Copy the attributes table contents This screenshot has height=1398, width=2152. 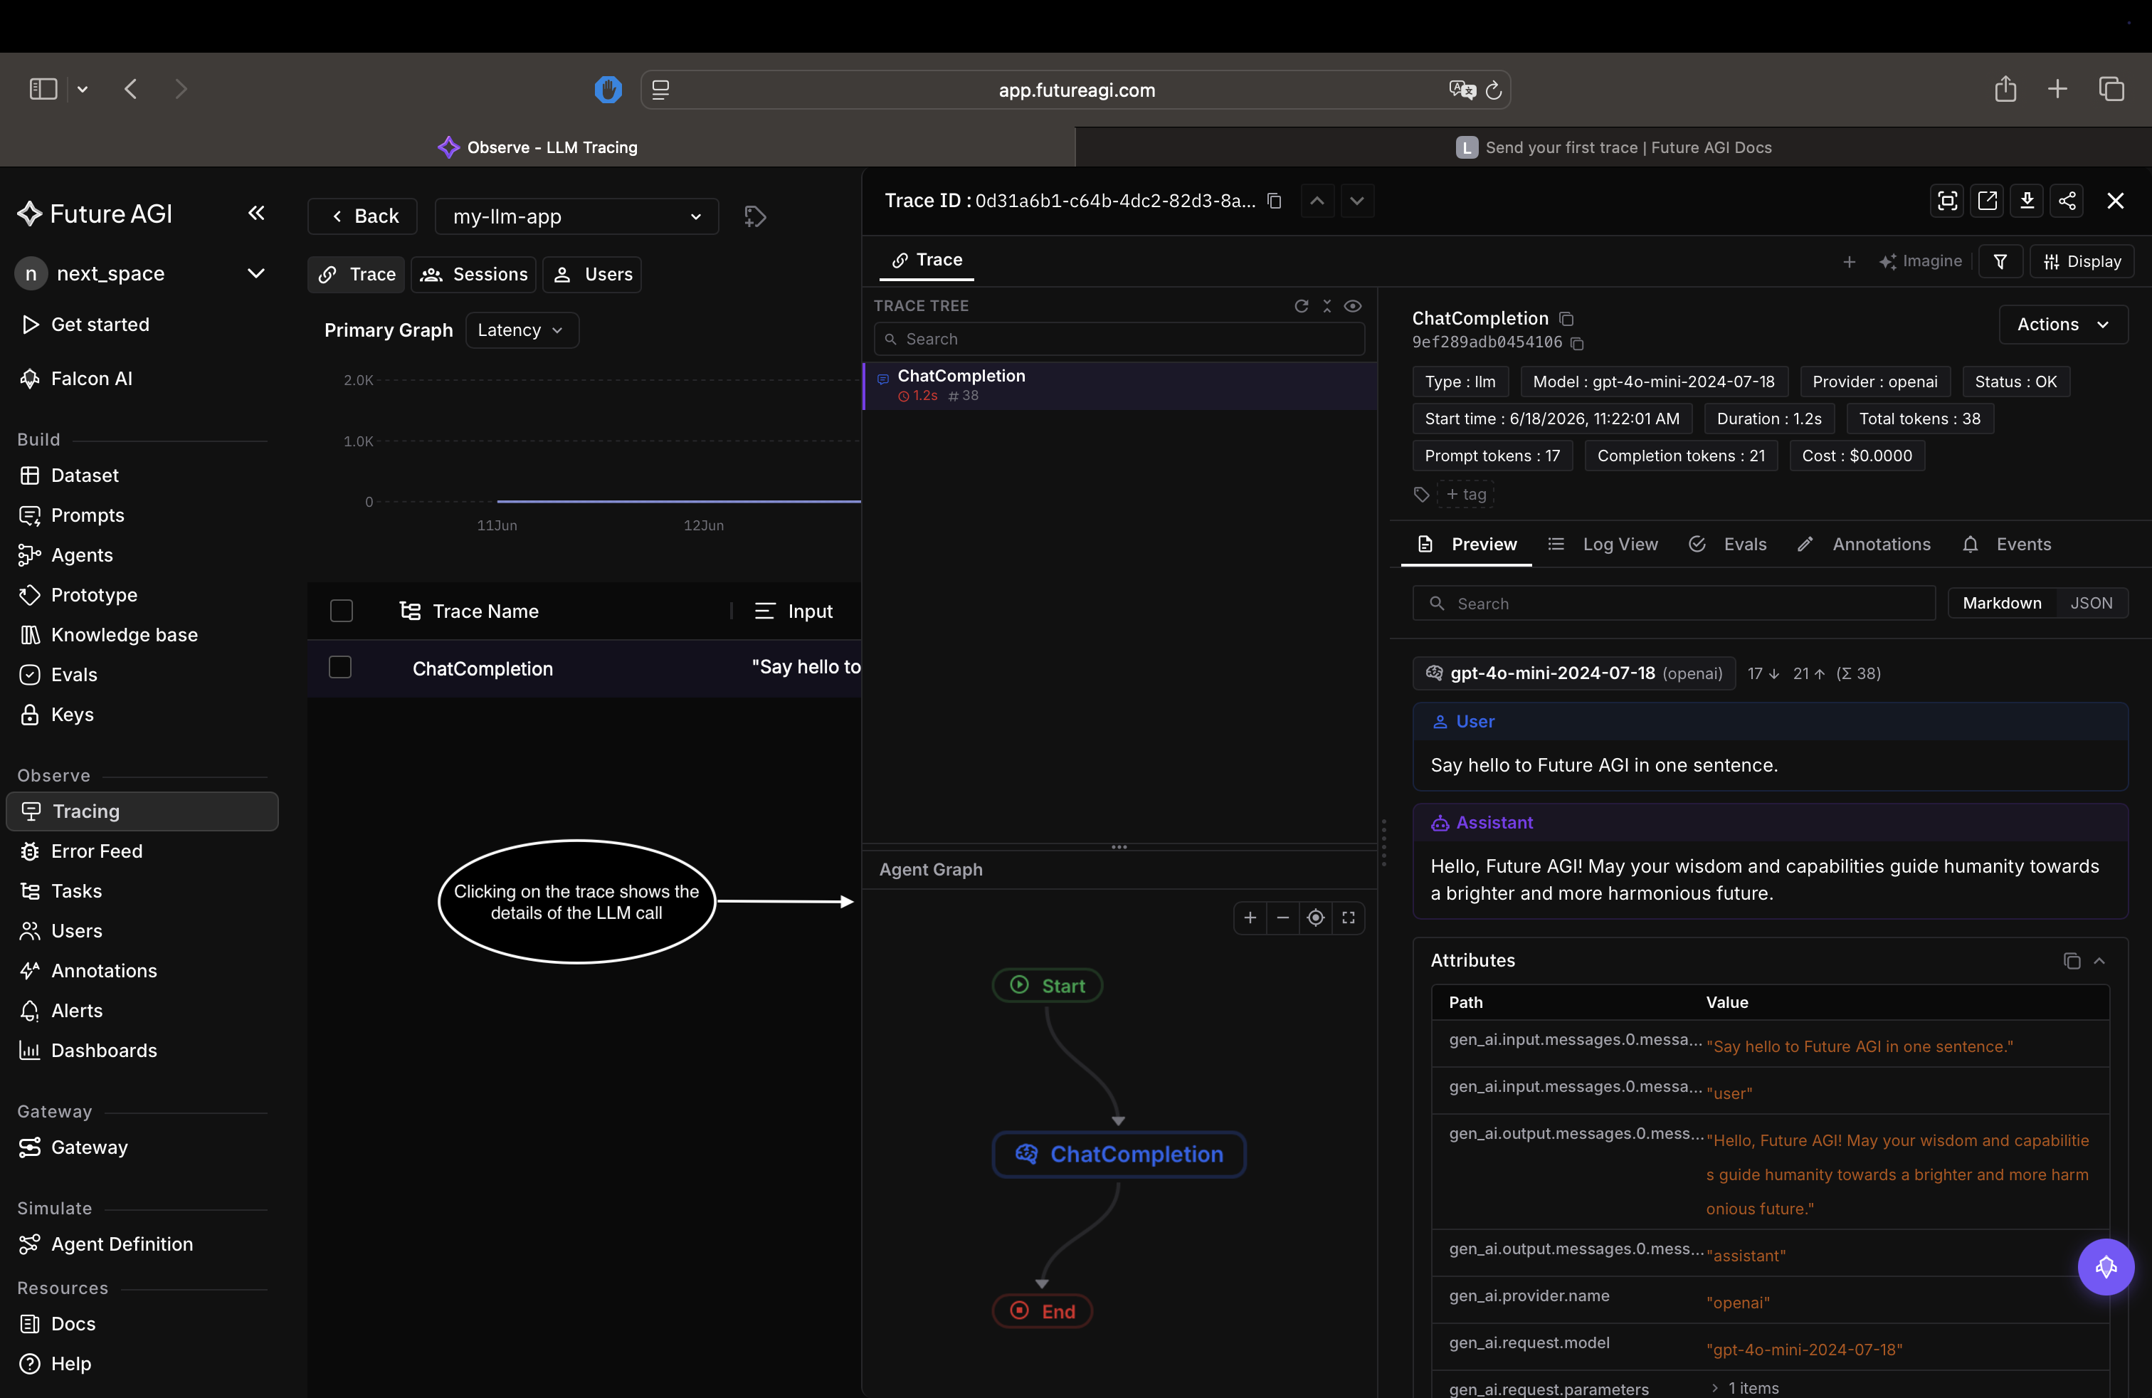click(x=2071, y=960)
